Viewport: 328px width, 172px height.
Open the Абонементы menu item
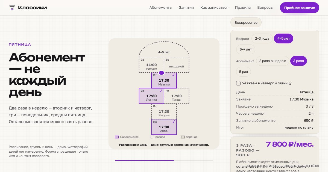point(161,8)
